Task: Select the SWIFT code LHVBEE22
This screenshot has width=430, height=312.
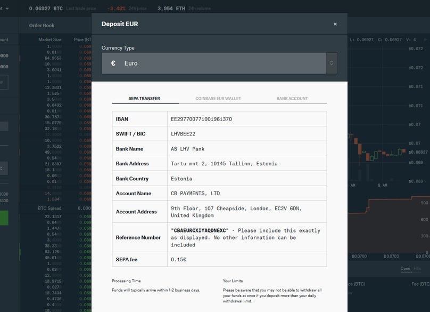Action: point(183,134)
